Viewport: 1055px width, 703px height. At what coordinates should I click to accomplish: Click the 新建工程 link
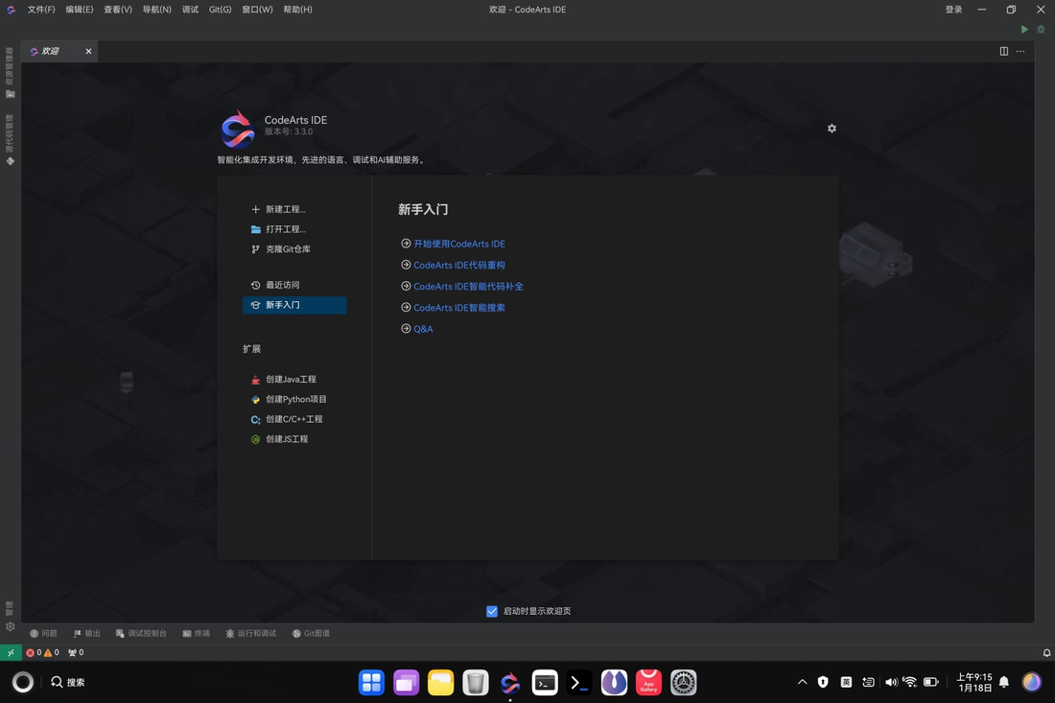[x=284, y=209]
